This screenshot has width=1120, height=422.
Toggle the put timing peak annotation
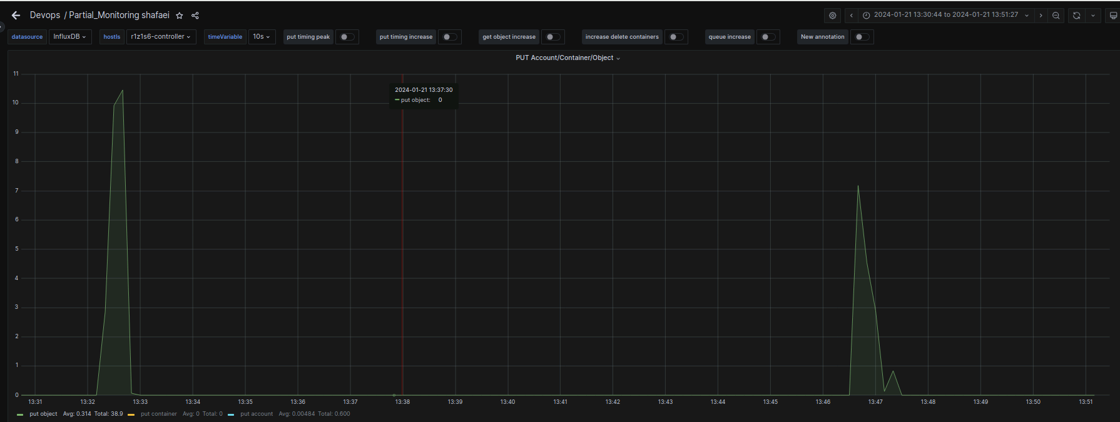pos(347,37)
